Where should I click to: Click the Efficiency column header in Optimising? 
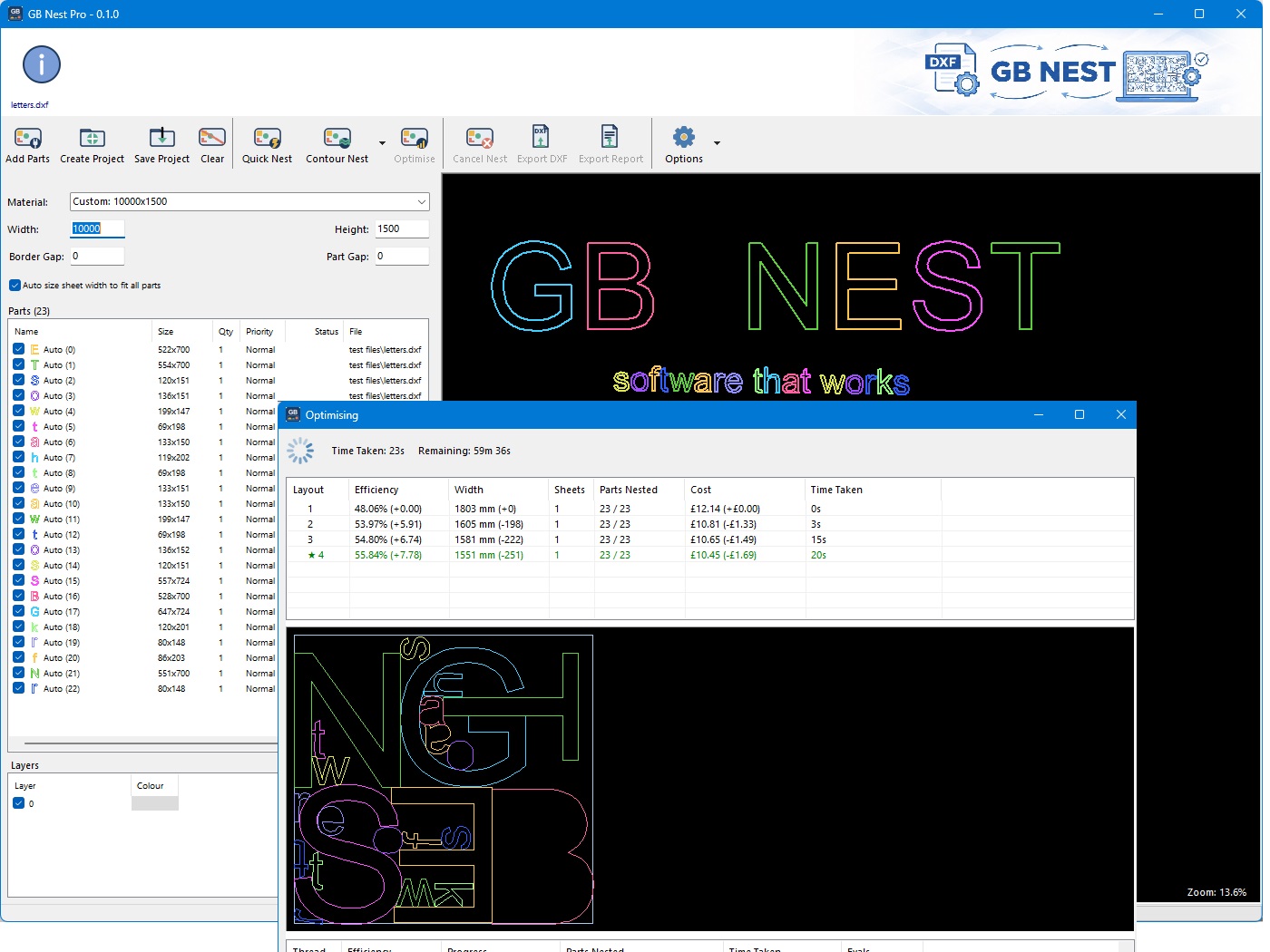(x=399, y=490)
